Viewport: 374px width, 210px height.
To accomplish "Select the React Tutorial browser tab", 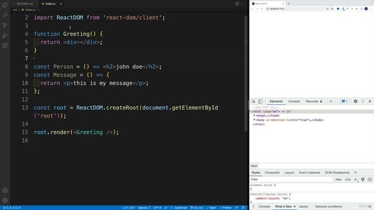I will point(268,3).
